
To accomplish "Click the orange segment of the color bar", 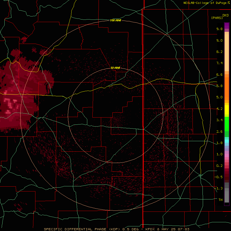I will (x=227, y=88).
